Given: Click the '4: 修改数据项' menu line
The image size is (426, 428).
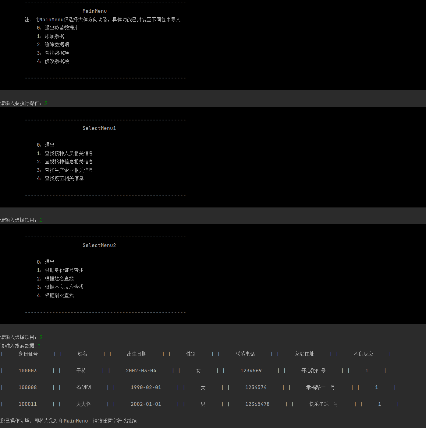Looking at the screenshot, I should tap(53, 61).
